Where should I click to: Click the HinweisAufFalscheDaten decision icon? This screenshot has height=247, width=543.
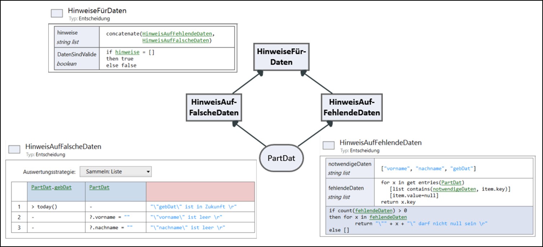click(14, 149)
